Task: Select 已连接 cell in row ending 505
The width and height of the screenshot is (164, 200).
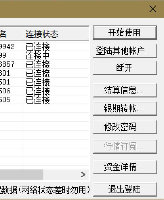Action: (38, 99)
